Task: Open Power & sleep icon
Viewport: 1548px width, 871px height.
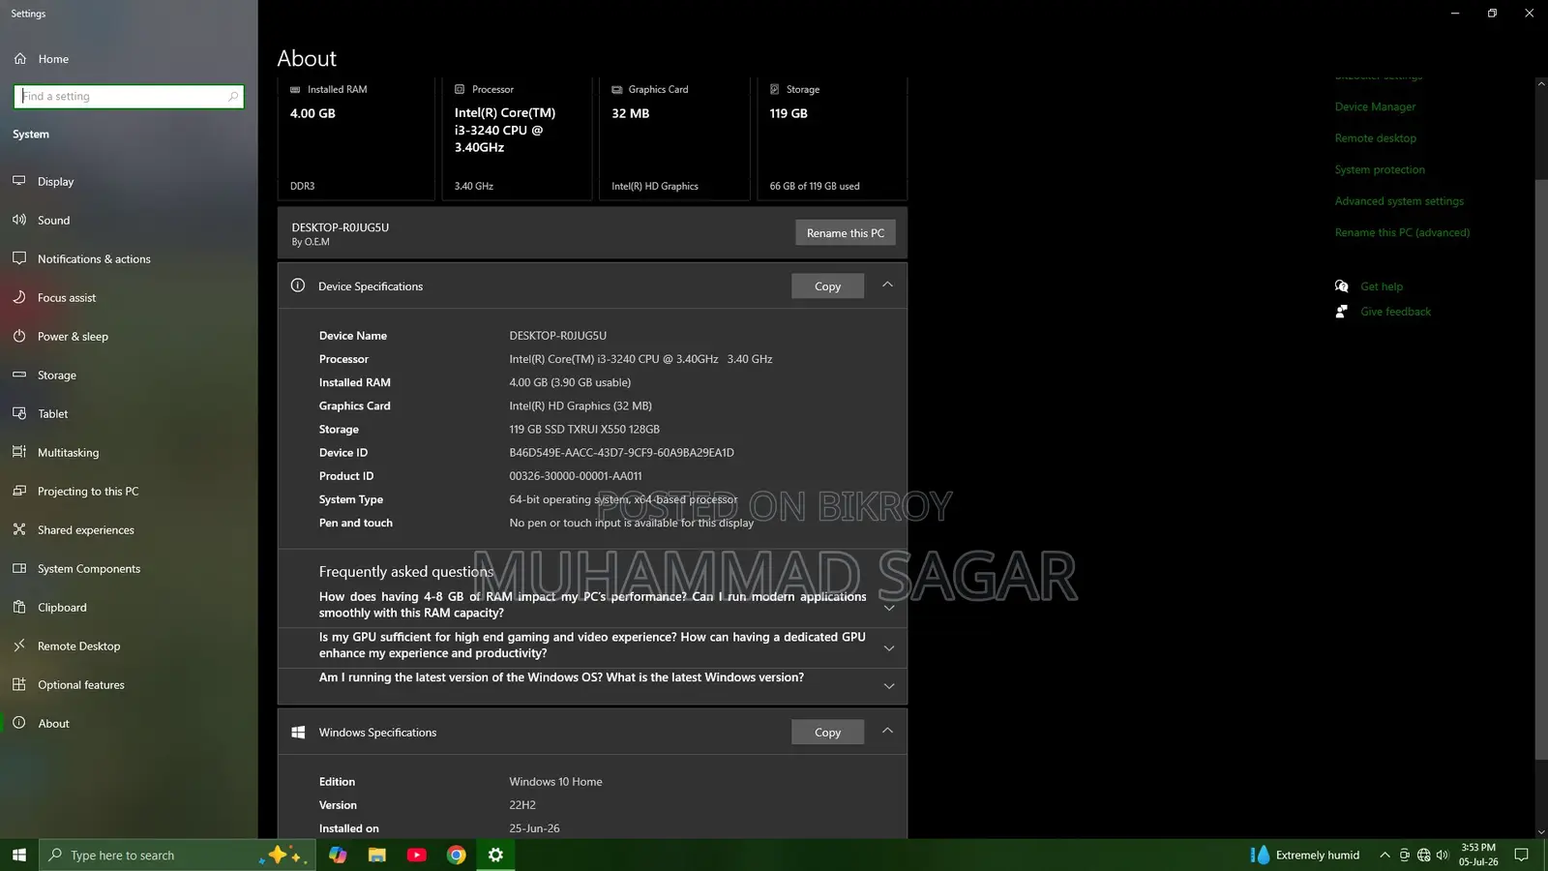Action: pos(19,336)
